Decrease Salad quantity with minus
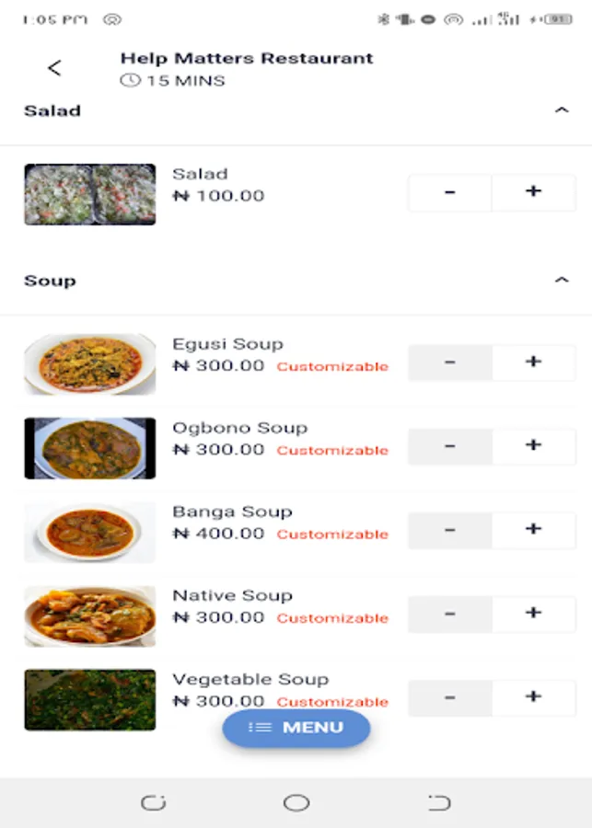 tap(449, 192)
